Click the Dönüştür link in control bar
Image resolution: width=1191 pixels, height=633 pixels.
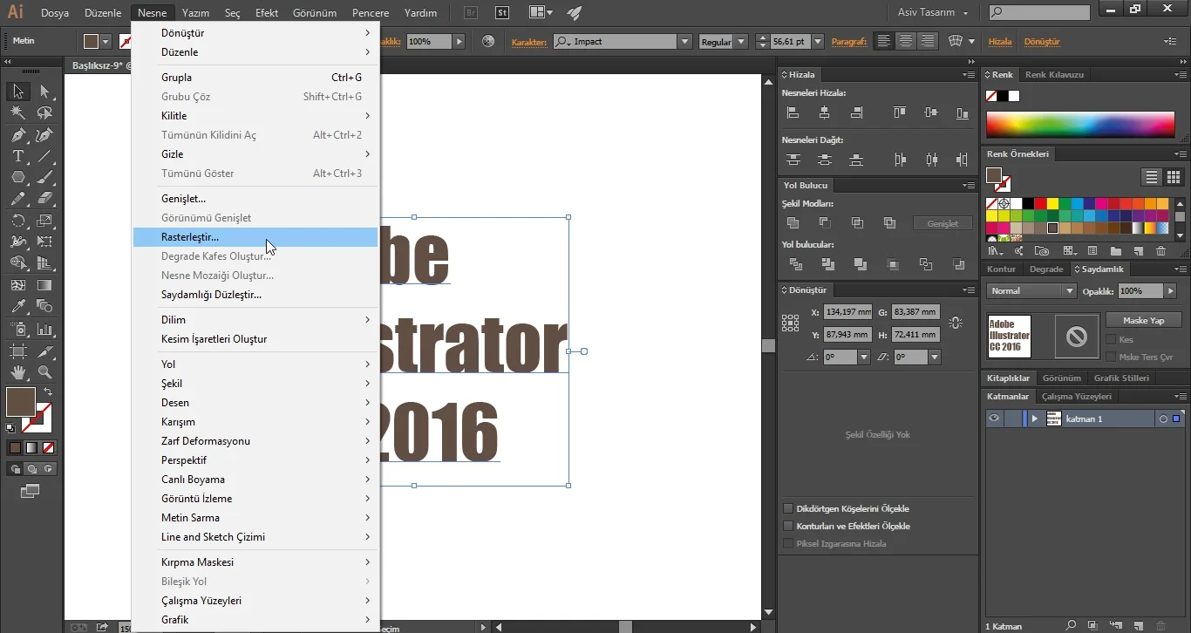(x=1042, y=41)
